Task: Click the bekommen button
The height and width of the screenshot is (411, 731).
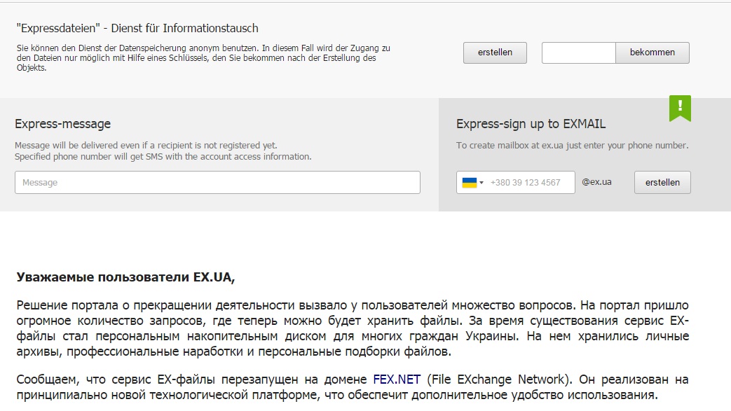Action: pos(652,53)
